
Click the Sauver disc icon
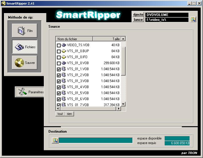point(19,63)
